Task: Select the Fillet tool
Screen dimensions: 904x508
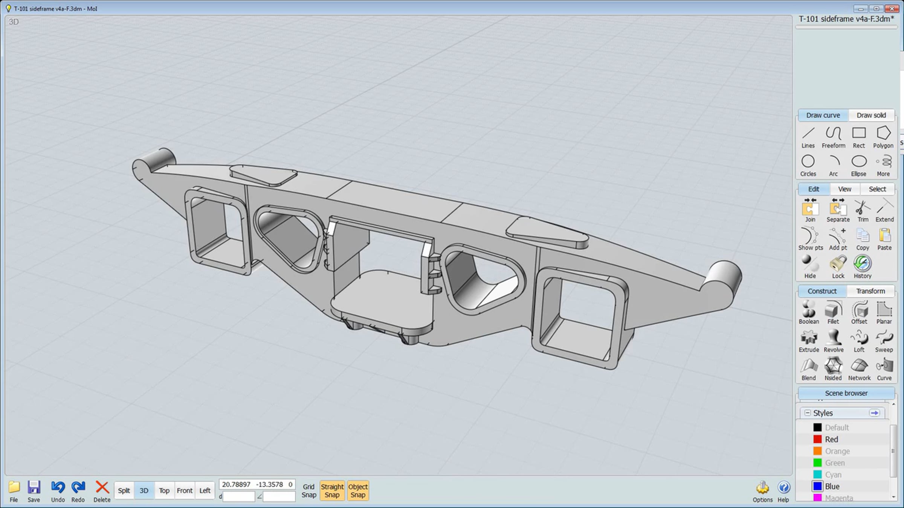Action: coord(833,313)
